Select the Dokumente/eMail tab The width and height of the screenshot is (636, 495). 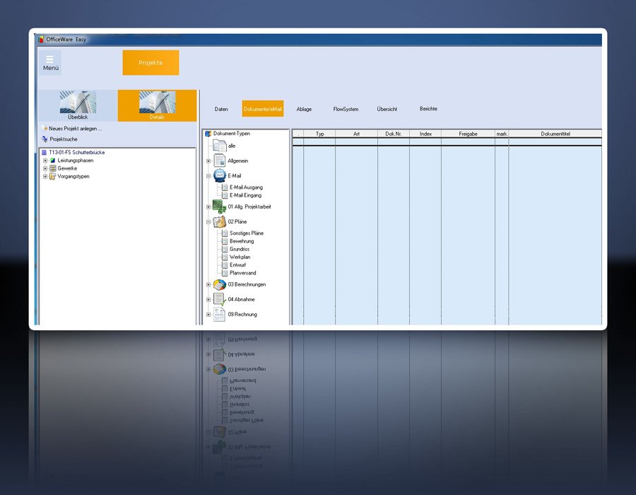262,109
